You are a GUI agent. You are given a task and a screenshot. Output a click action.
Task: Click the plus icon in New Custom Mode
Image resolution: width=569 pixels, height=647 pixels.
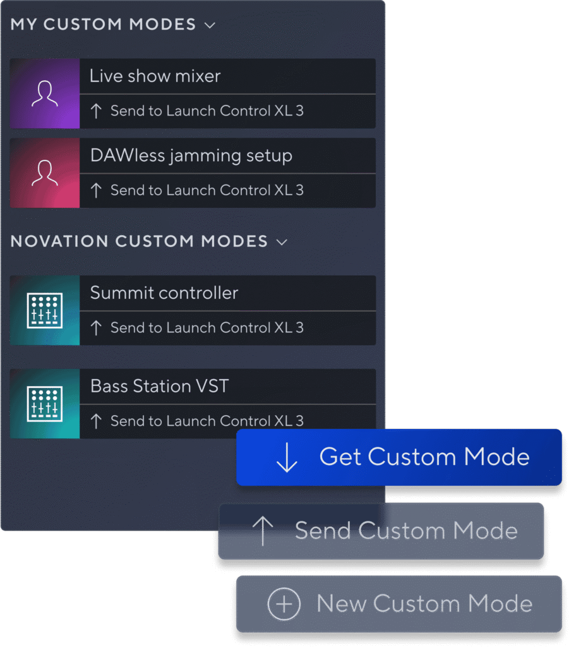(283, 603)
